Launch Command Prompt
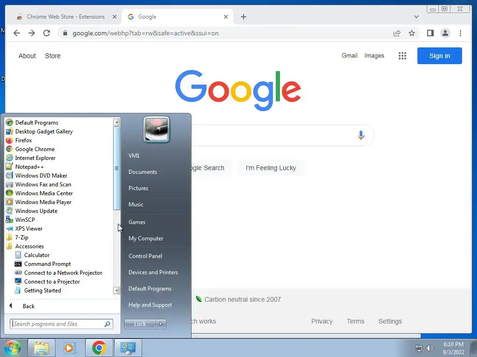 pos(48,264)
